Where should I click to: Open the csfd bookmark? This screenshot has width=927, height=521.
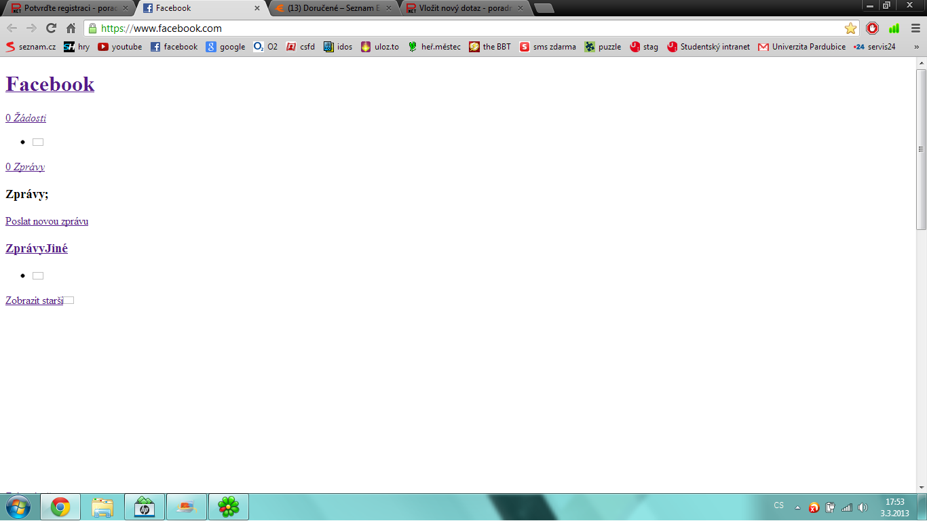pyautogui.click(x=301, y=47)
